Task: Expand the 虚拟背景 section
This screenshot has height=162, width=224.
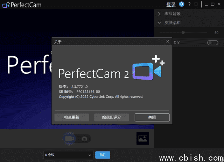Action: tap(159, 14)
